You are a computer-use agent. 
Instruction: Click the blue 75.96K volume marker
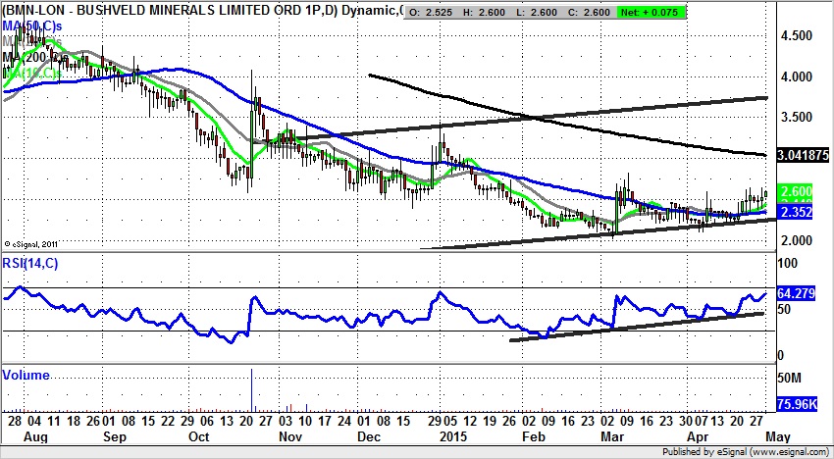797,401
